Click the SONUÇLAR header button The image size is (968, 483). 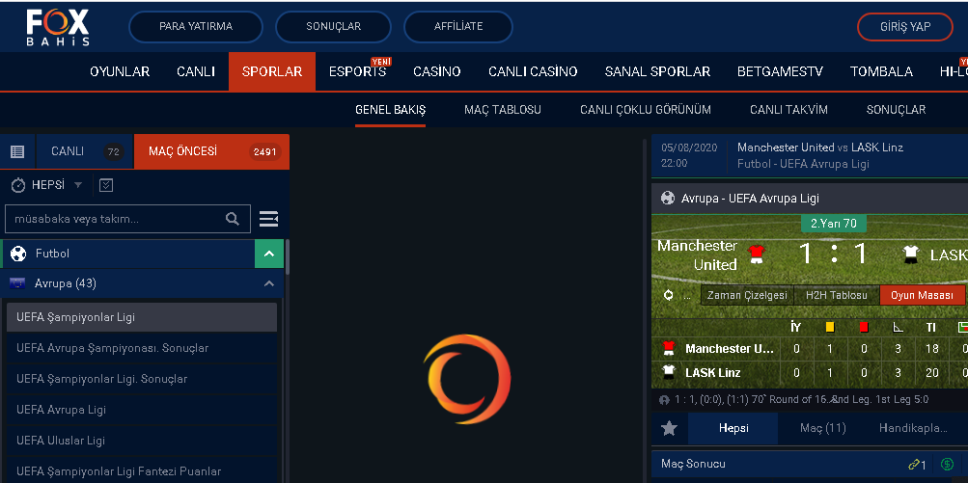333,27
